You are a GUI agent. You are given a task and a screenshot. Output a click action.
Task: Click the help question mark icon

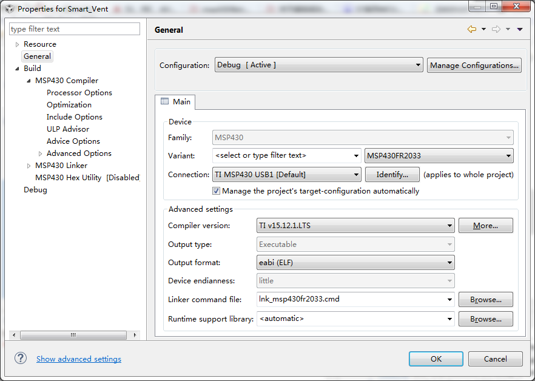click(x=21, y=359)
